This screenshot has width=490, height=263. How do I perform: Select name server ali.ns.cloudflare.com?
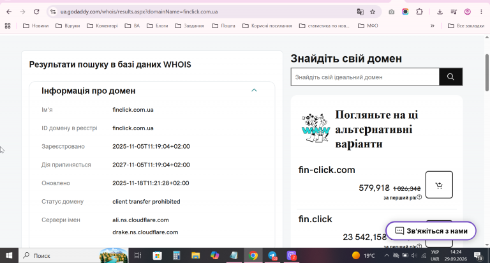coord(140,220)
